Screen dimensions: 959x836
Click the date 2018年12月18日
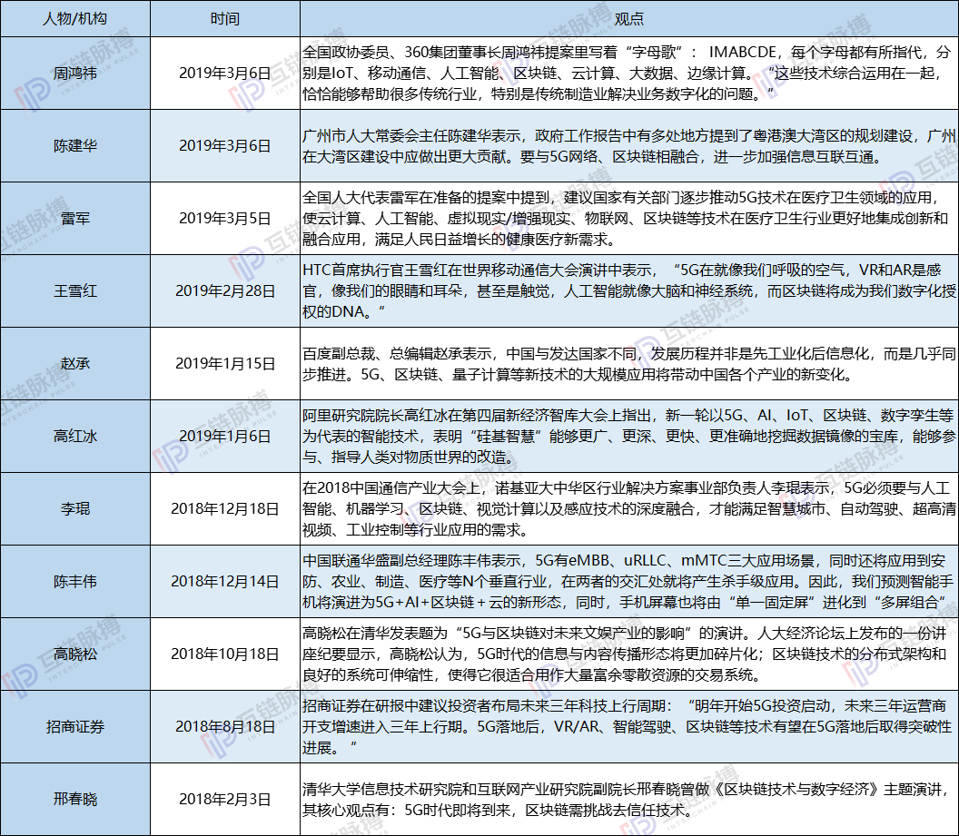pyautogui.click(x=225, y=508)
